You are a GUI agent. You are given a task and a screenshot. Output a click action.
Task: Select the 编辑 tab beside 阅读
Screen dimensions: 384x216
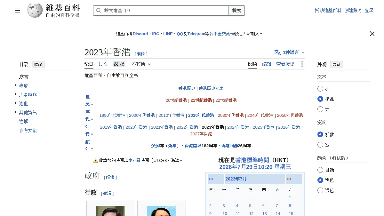pyautogui.click(x=267, y=64)
